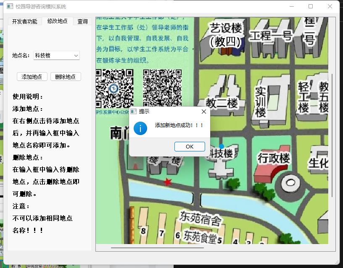Click the 注意 heading text
343x268 pixels.
21,206
